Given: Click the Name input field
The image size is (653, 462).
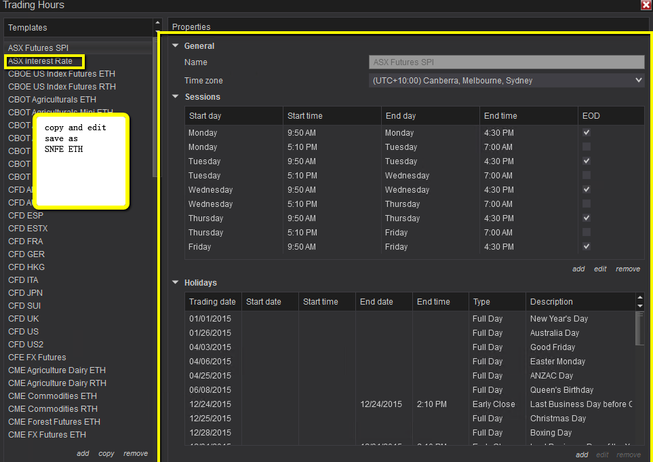Looking at the screenshot, I should pyautogui.click(x=506, y=62).
